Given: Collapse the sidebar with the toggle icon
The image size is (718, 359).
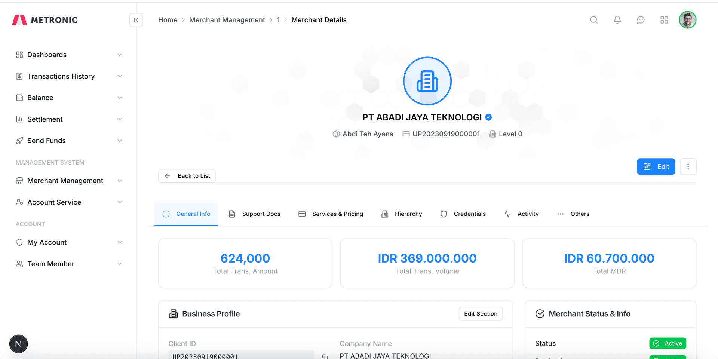Looking at the screenshot, I should [136, 20].
